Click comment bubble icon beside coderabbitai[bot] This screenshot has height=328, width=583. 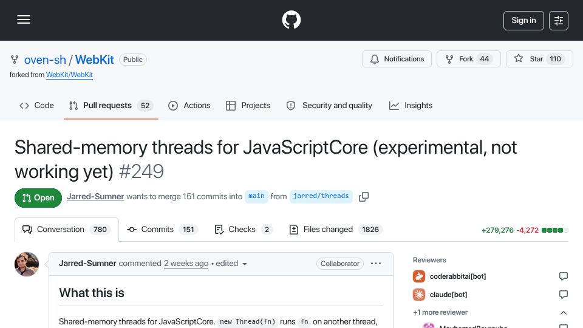tap(564, 276)
